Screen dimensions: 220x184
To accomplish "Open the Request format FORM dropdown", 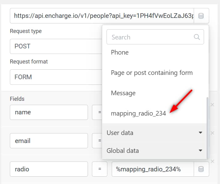I will click(x=56, y=77).
